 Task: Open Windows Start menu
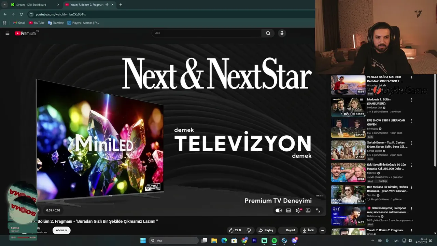tap(143, 241)
